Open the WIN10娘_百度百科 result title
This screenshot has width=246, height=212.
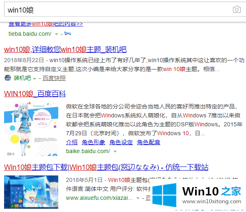click(x=35, y=94)
